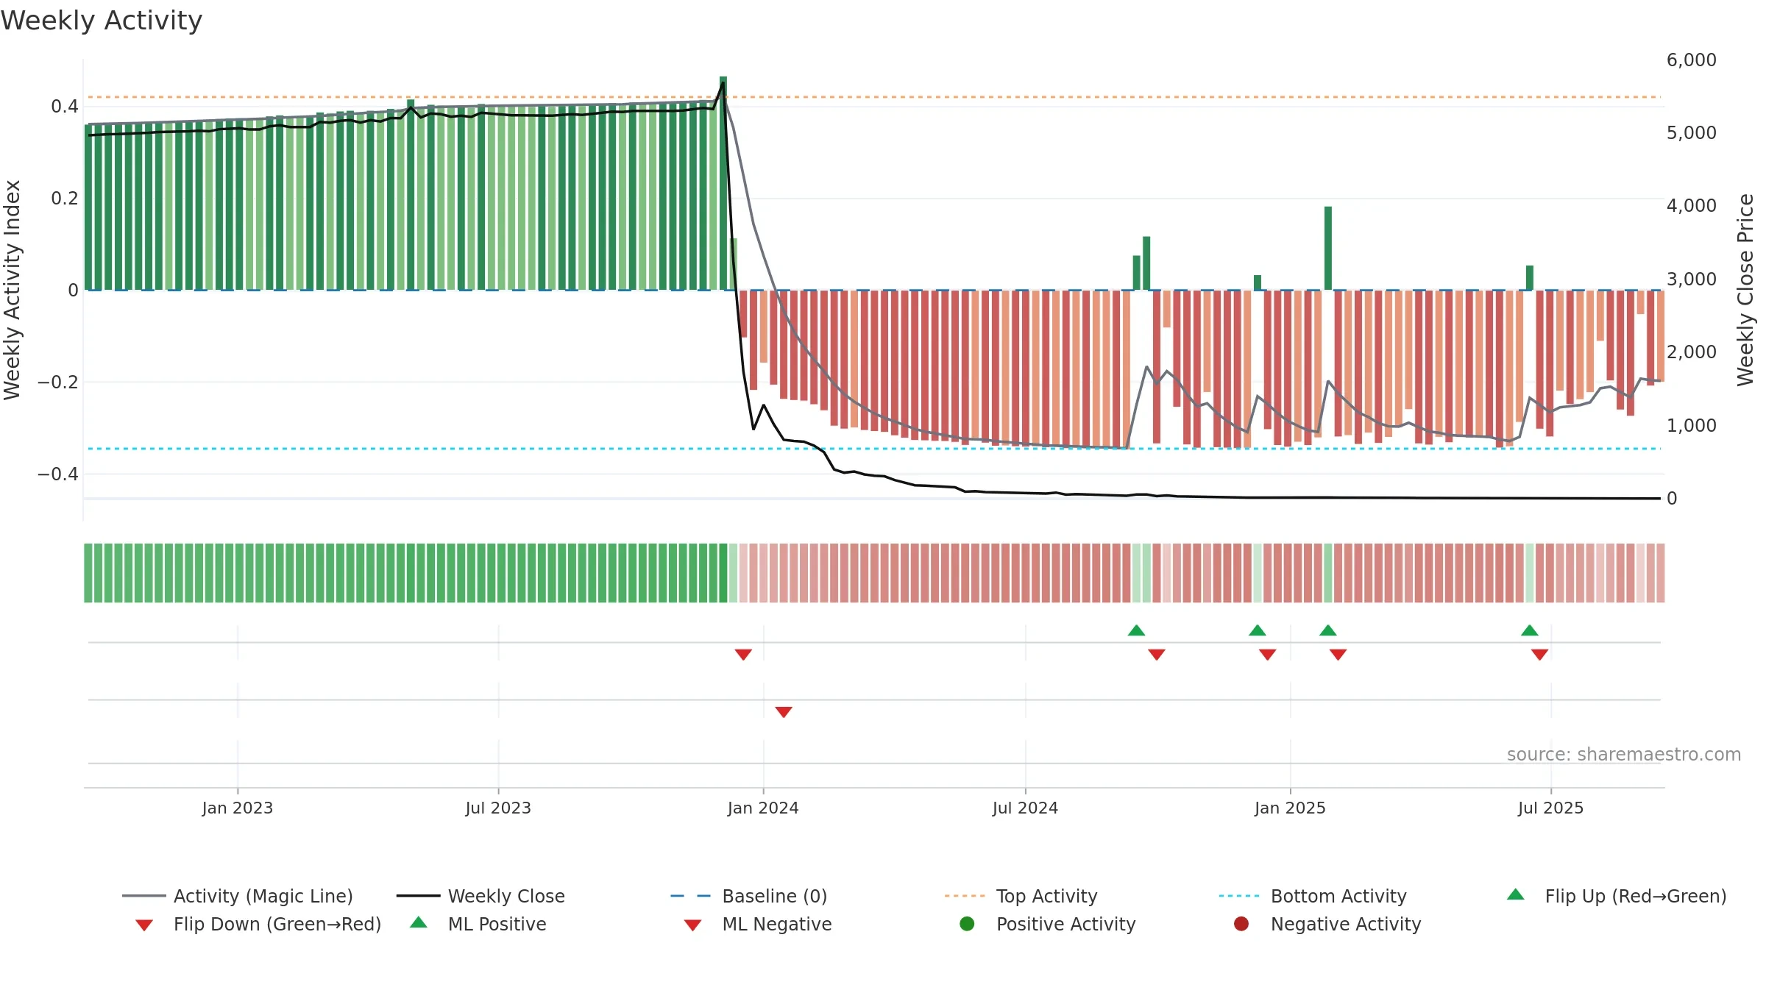
Task: Click the Jul 2023 x-axis label
Action: click(498, 808)
